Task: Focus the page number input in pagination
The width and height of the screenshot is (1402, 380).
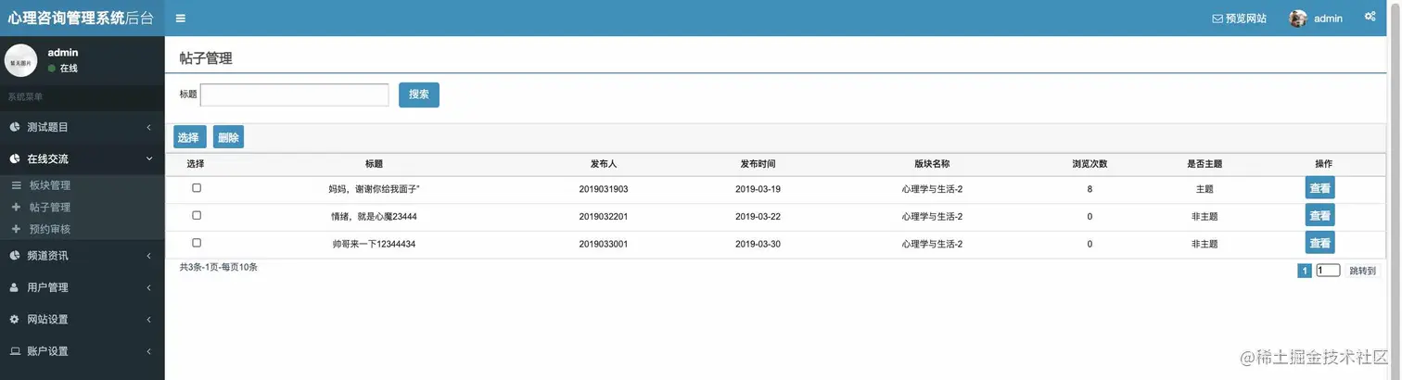Action: [x=1328, y=271]
